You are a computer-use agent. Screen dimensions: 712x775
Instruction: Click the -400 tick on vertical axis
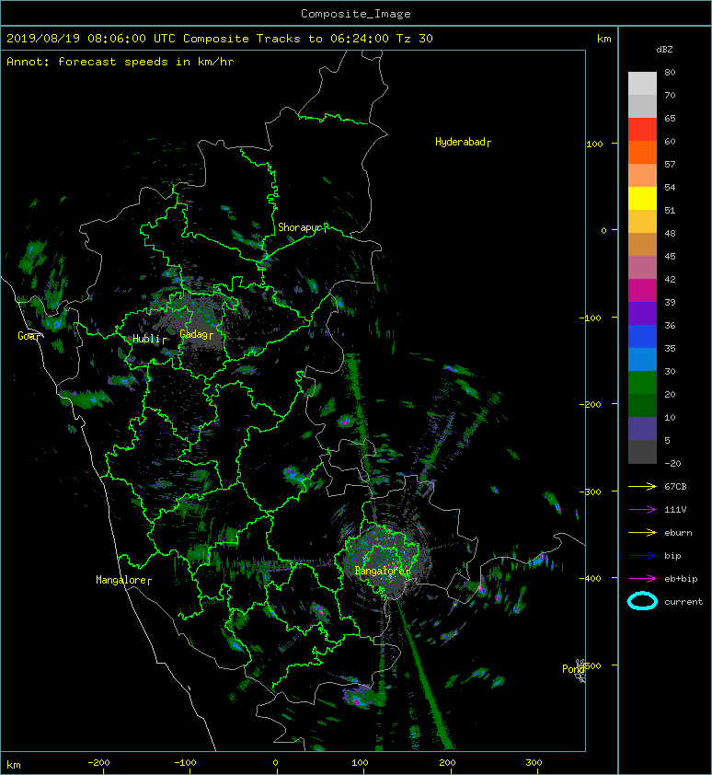click(590, 578)
